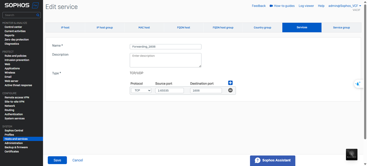The height and width of the screenshot is (166, 367).
Task: Go to Rules and policies
Action: [x=15, y=56]
